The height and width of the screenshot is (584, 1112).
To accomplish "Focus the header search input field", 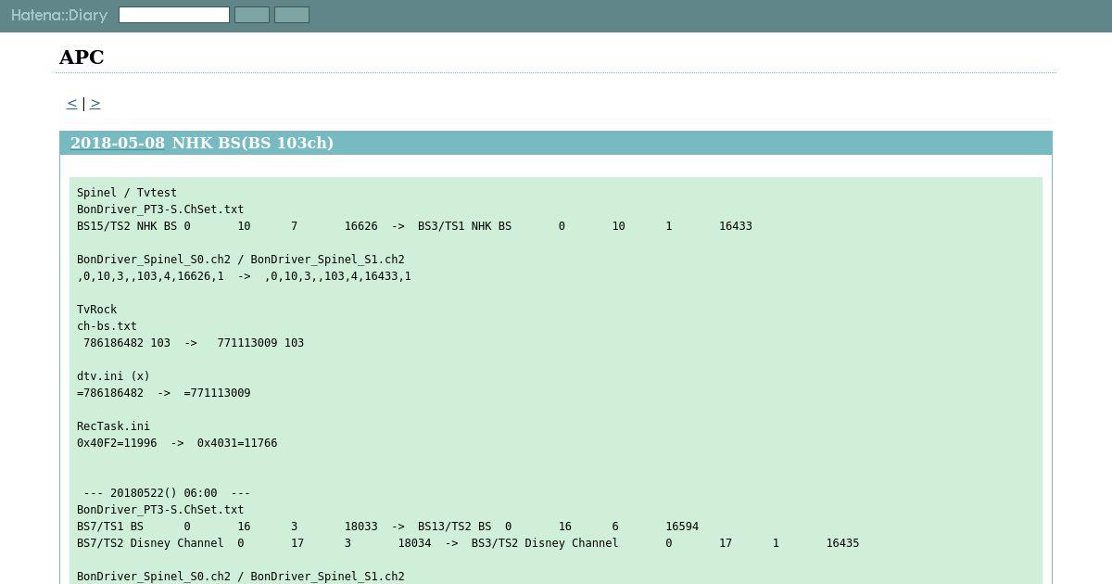I will [174, 15].
